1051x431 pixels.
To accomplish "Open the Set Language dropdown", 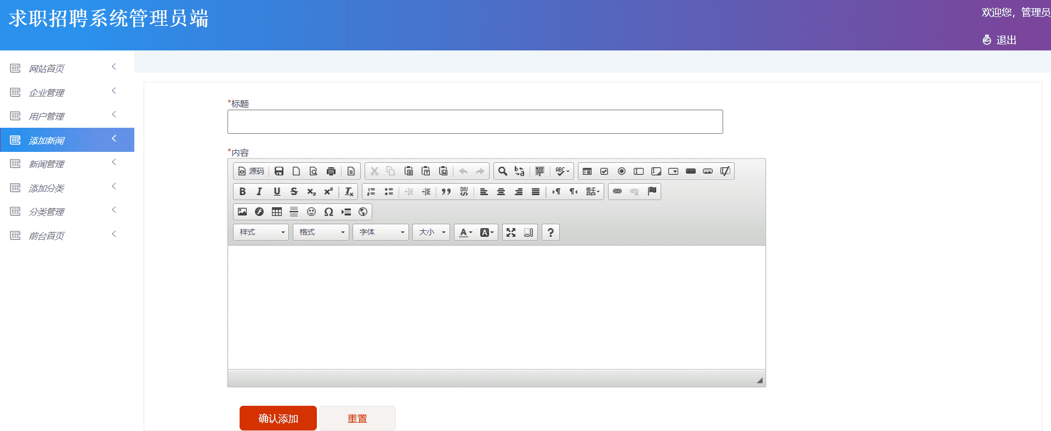I will point(593,191).
